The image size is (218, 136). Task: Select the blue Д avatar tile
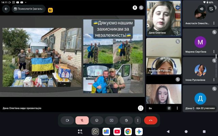click(x=200, y=99)
